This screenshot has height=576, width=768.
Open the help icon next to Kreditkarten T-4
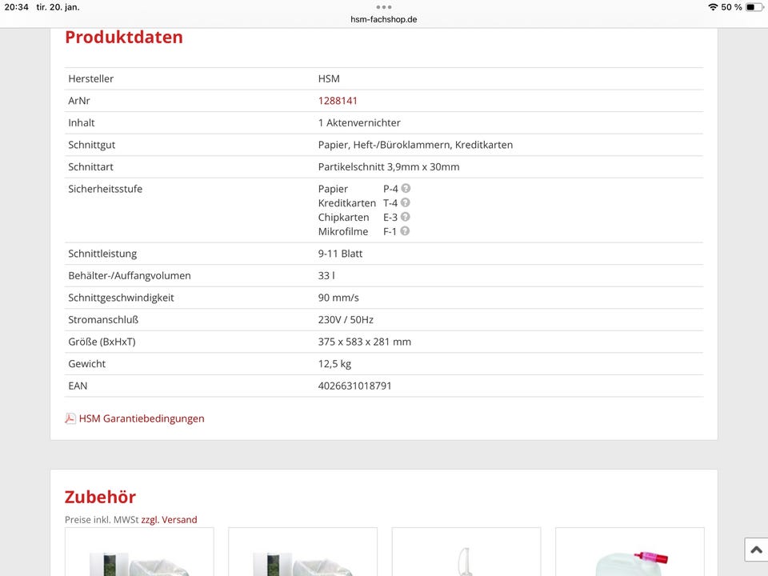406,202
